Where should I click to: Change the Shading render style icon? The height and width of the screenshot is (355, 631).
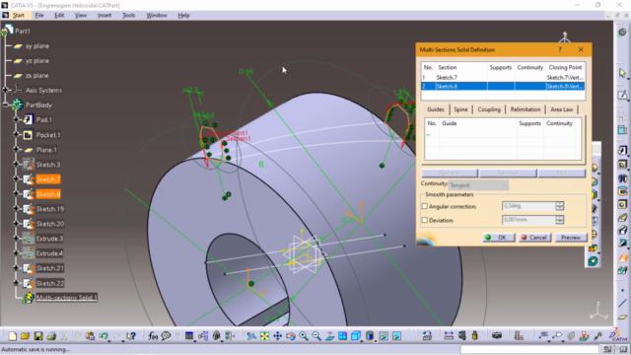[x=370, y=336]
